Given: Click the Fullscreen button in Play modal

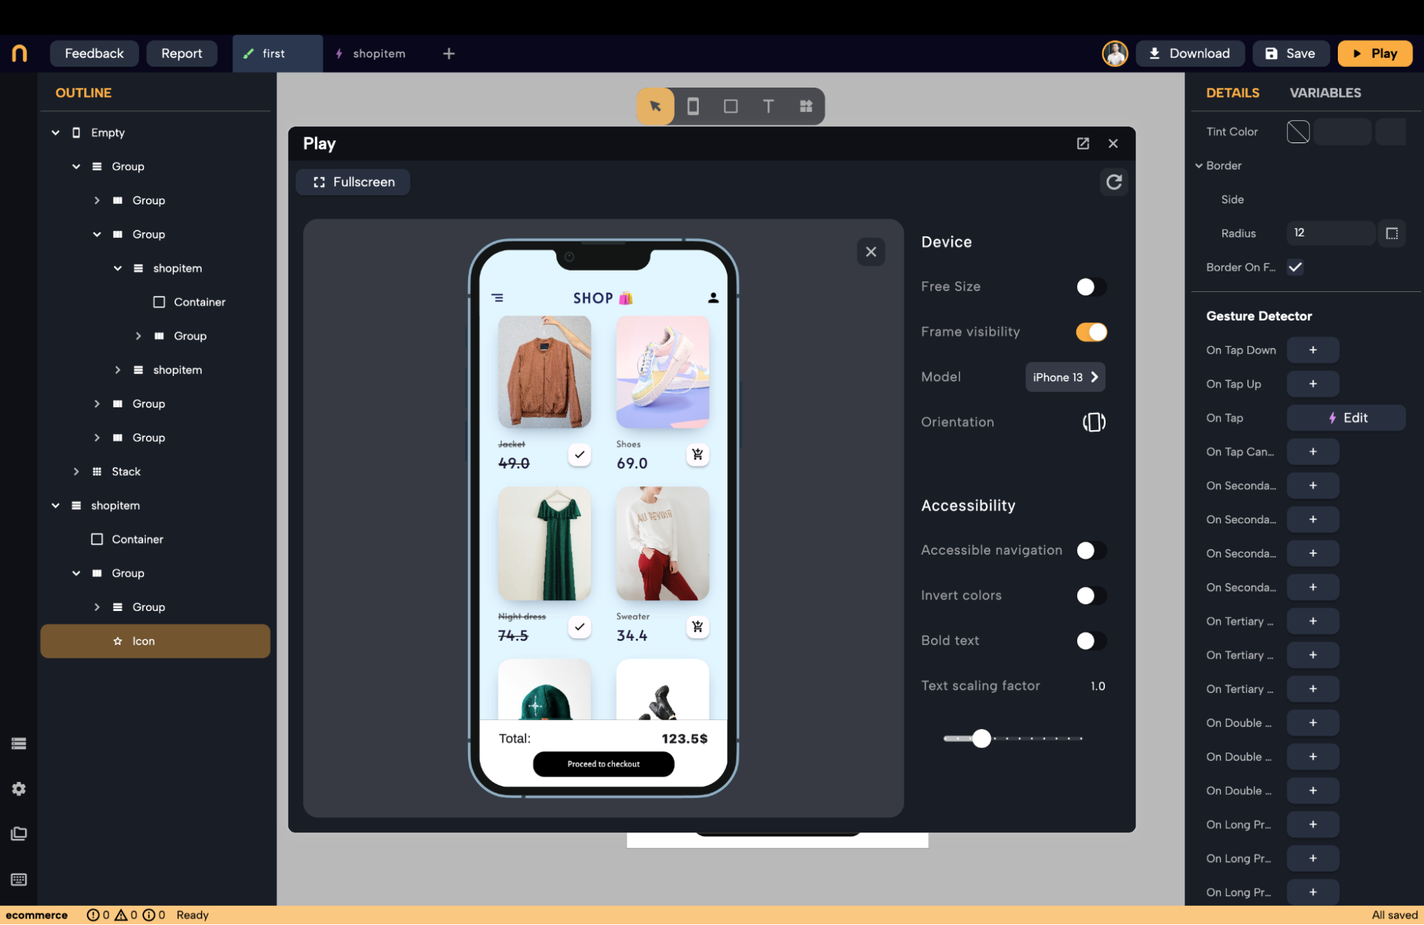Looking at the screenshot, I should click(x=355, y=182).
